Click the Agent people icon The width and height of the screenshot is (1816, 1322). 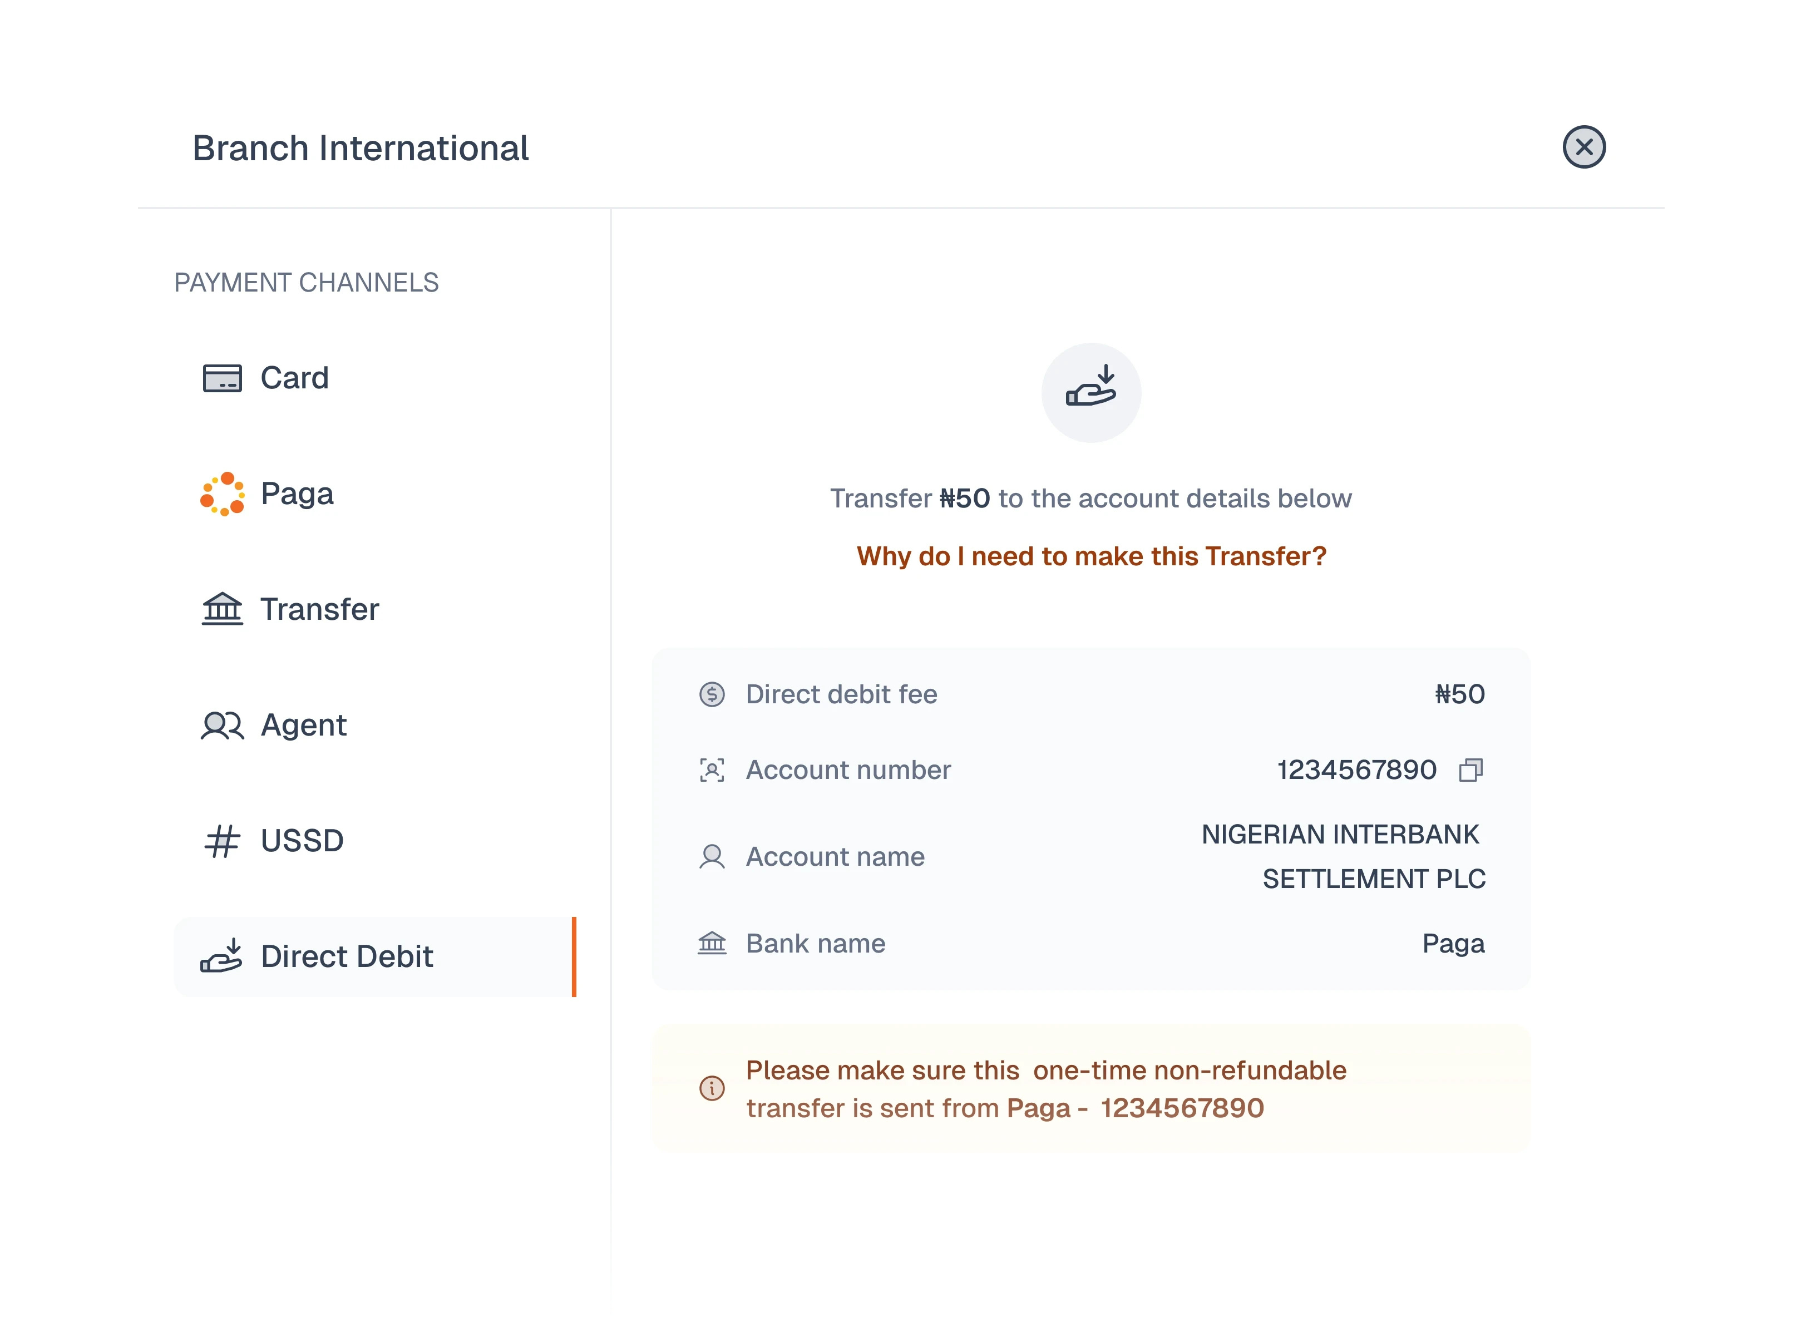[222, 726]
